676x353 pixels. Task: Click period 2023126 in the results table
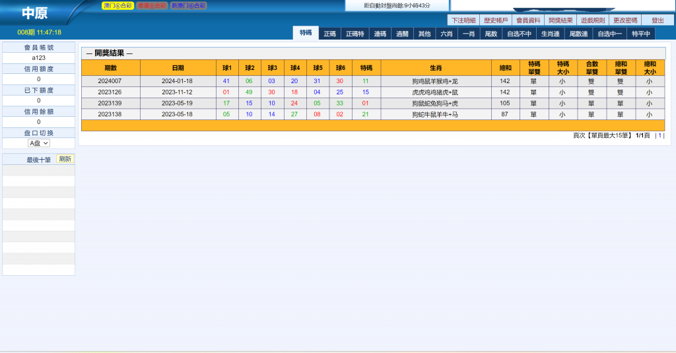coord(110,92)
